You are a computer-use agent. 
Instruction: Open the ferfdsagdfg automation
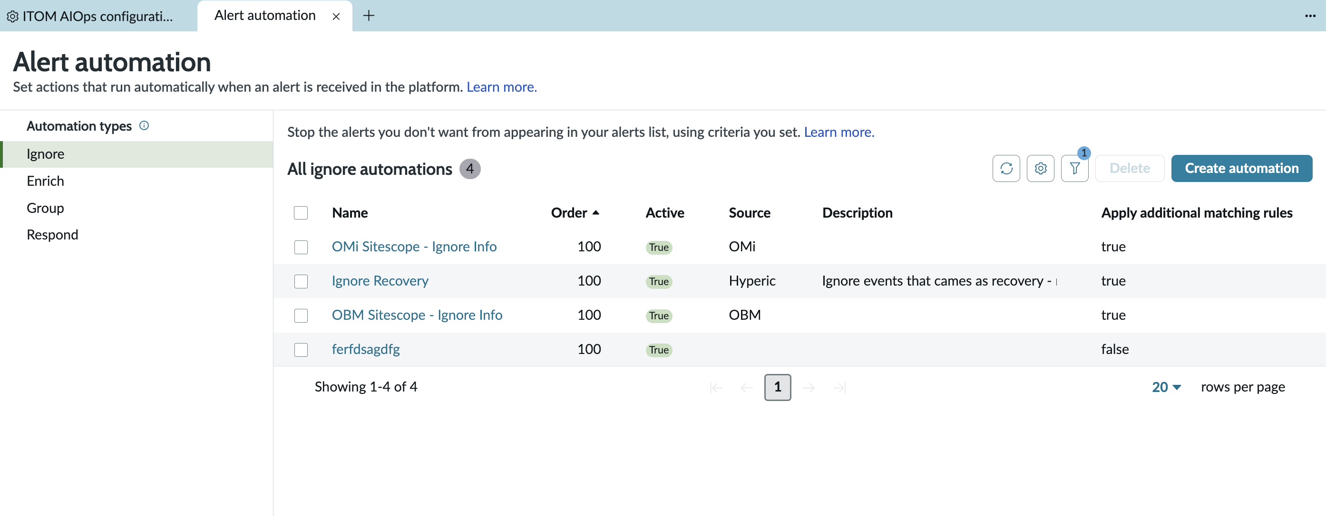(365, 349)
